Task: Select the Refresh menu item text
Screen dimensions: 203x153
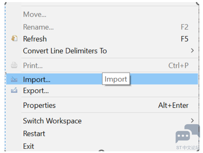Action: click(x=35, y=39)
